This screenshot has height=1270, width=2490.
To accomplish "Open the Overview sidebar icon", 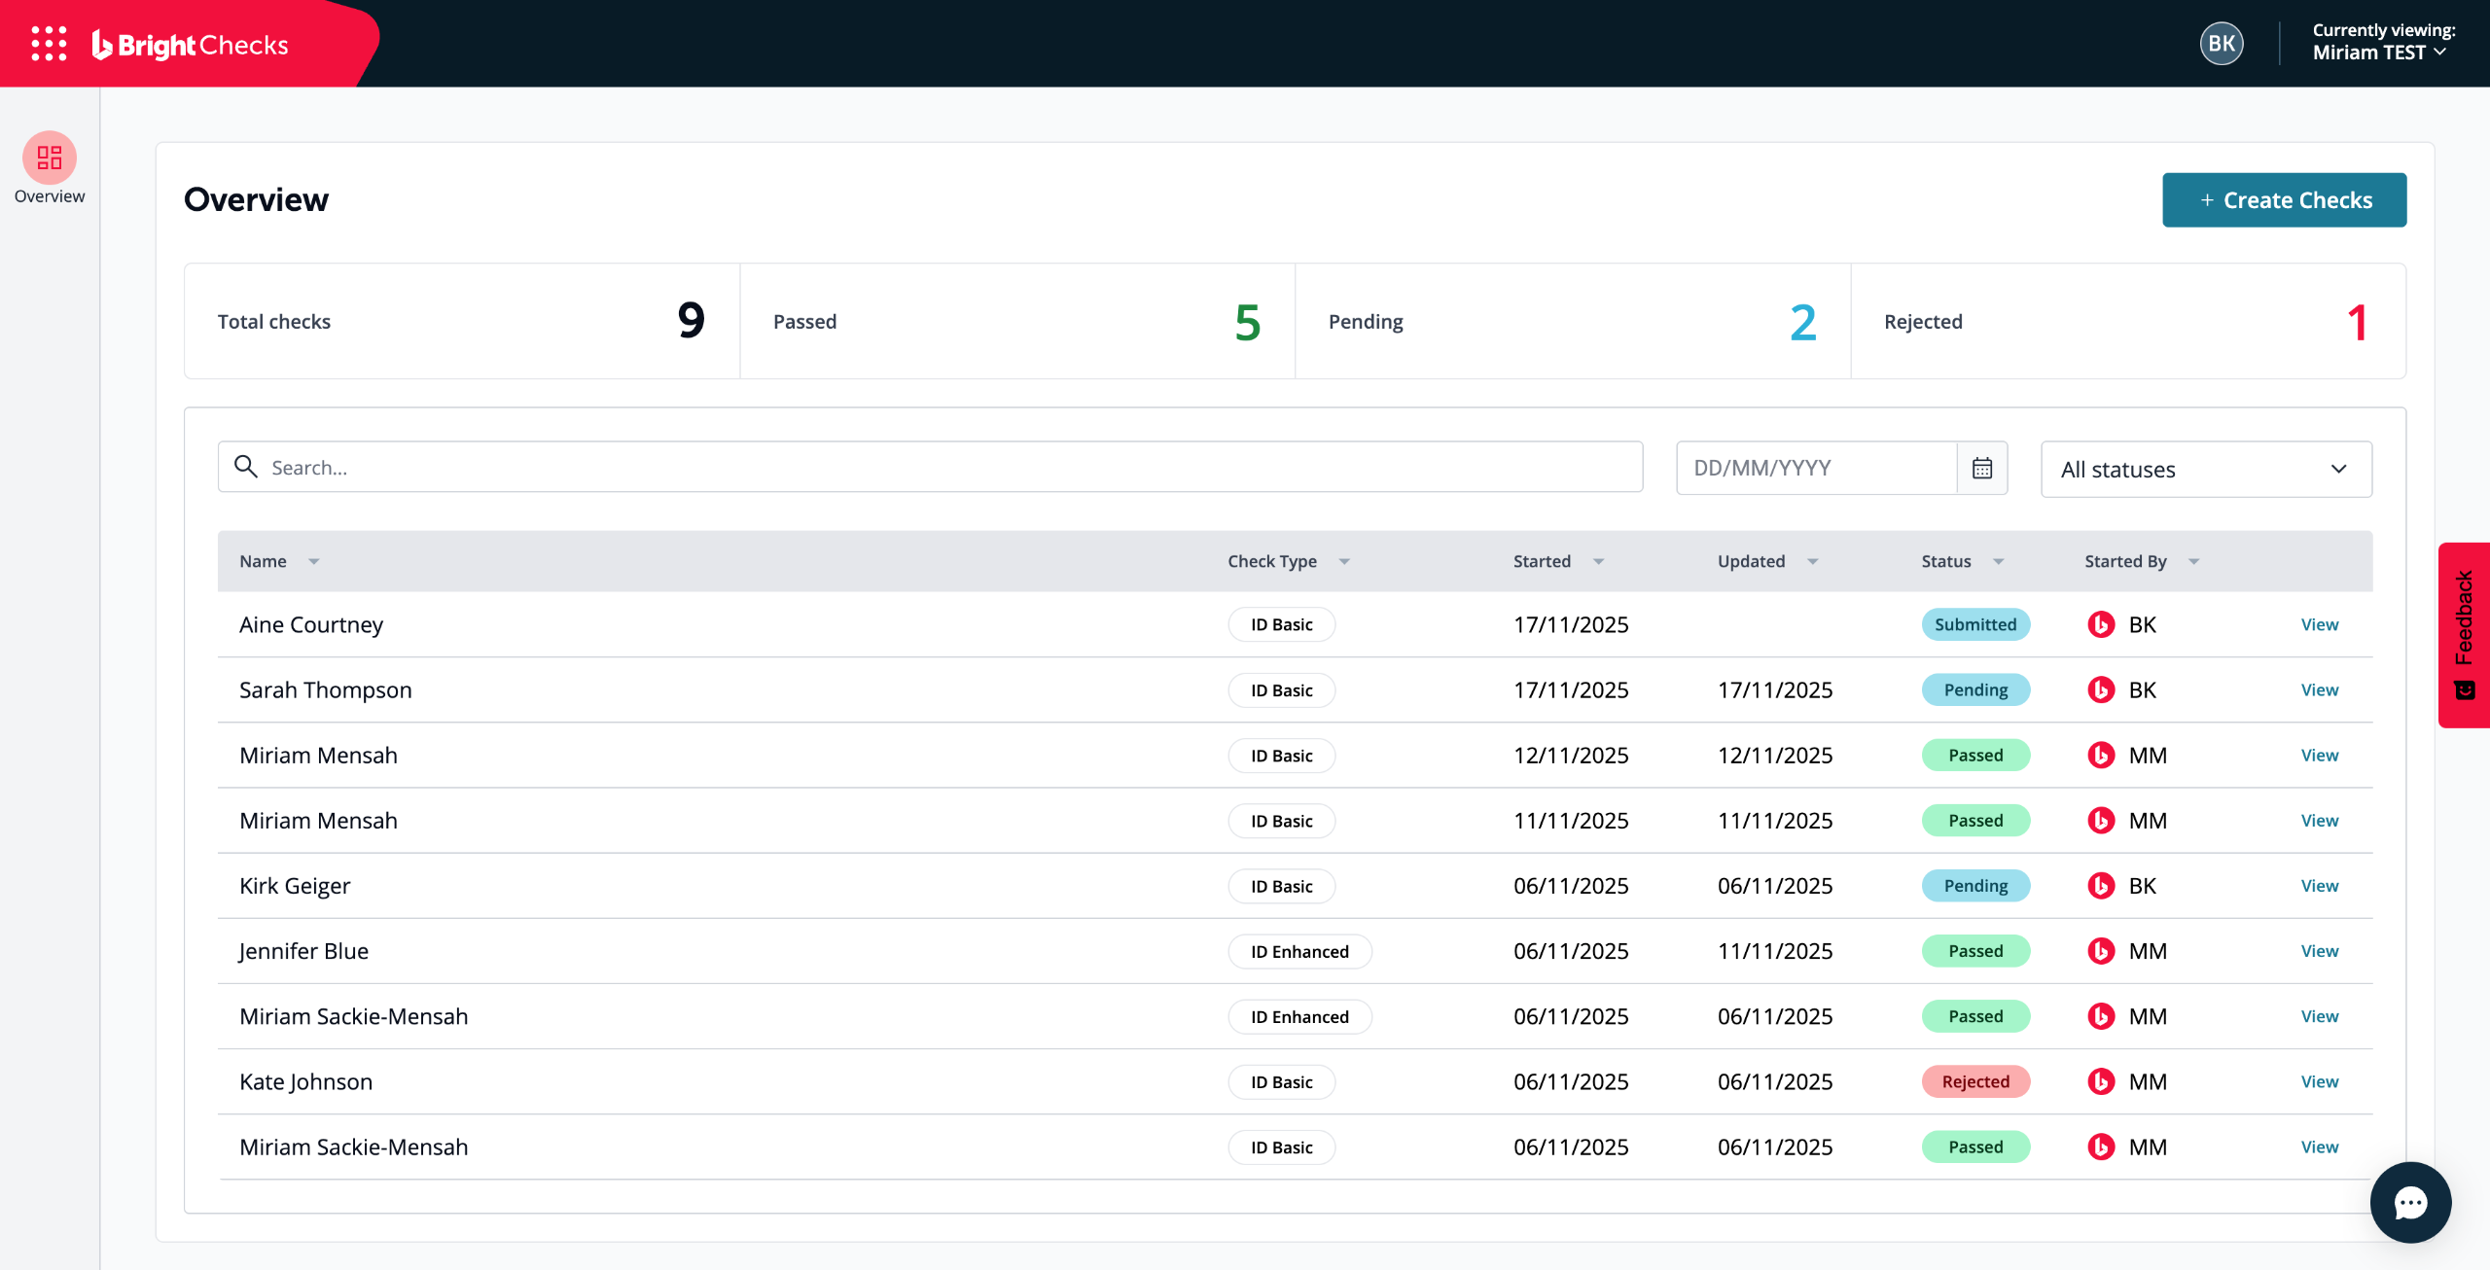I will coord(50,159).
